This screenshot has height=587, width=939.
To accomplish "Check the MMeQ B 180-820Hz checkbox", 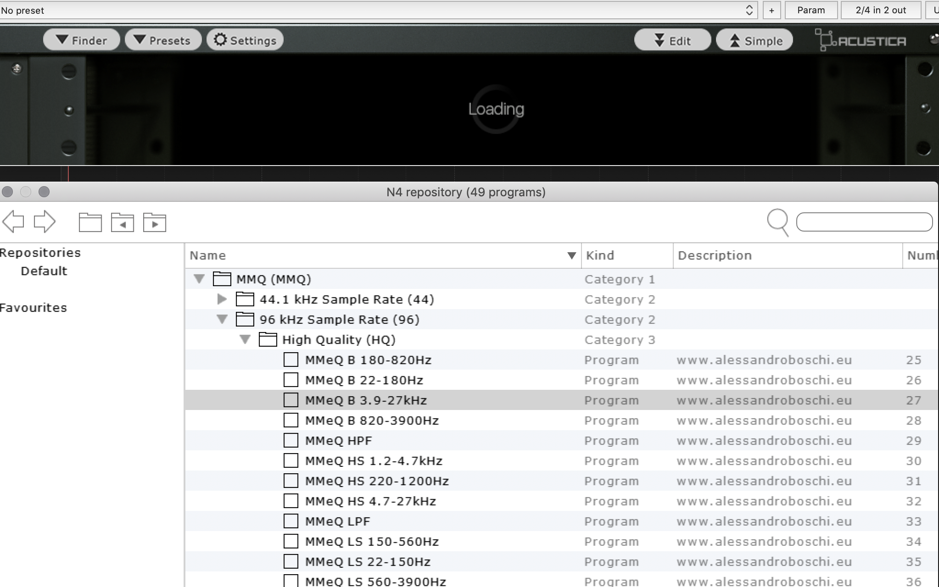I will tap(291, 360).
